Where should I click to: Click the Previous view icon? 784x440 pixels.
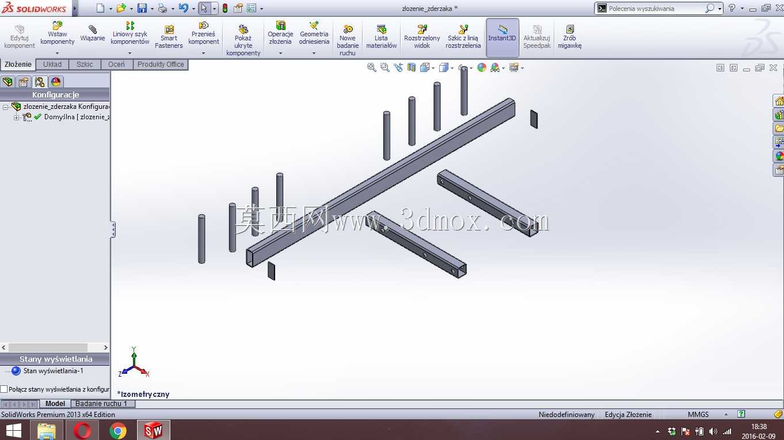tap(398, 67)
